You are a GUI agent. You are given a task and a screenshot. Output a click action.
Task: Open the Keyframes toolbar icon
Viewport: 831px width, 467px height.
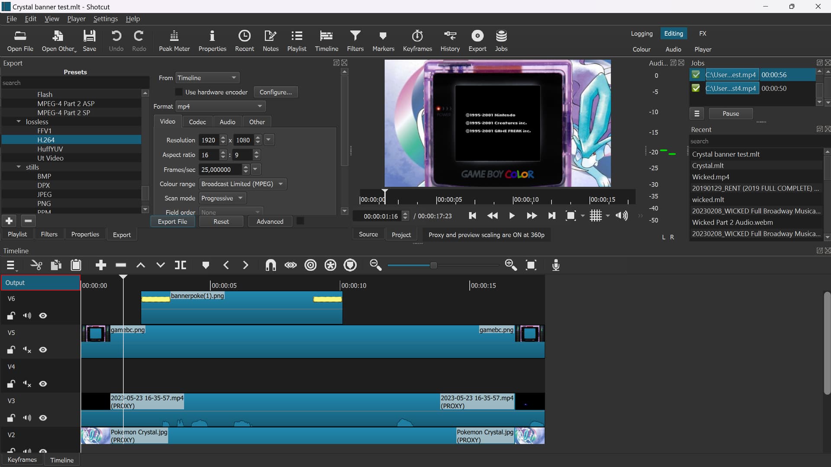point(417,41)
